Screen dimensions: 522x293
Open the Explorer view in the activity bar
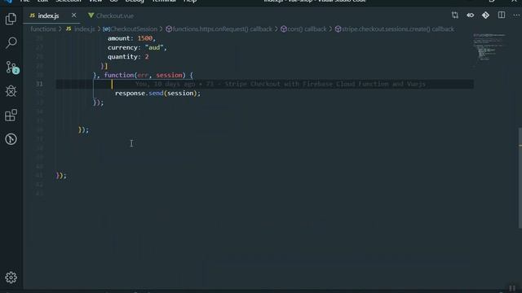[11, 19]
